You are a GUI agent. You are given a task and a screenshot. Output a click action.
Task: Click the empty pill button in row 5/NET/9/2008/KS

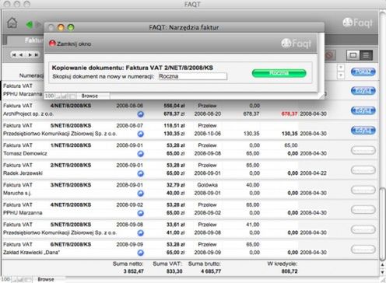click(x=363, y=229)
